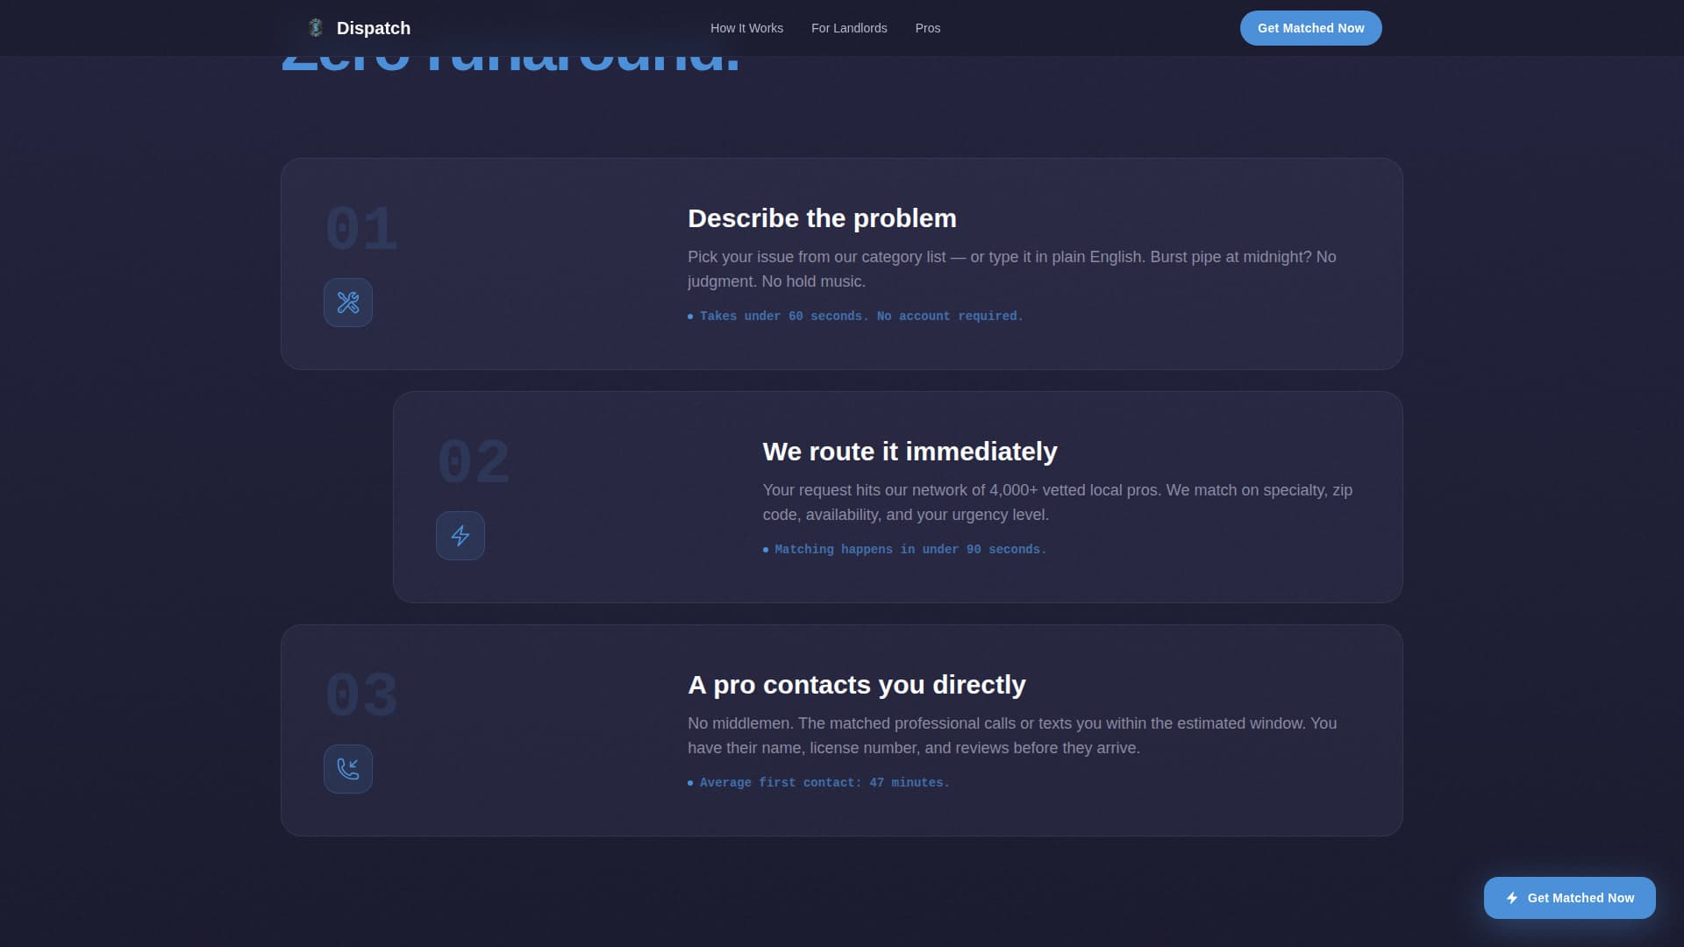Click text 'Takes under 60 seconds. No account required.'
The image size is (1684, 947).
(861, 317)
